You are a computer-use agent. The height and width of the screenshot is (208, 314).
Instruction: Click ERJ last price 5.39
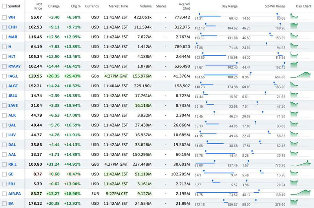(x=38, y=184)
